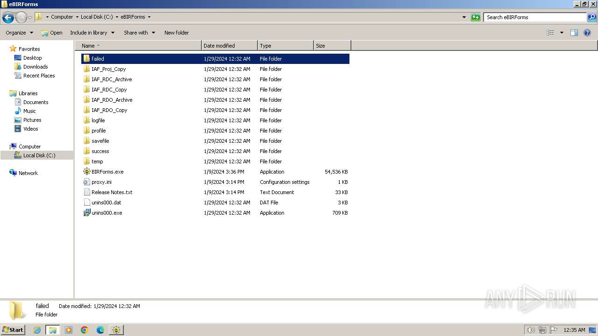The height and width of the screenshot is (336, 598).
Task: Expand the eBIRForms breadcrumb arrow
Action: [149, 17]
